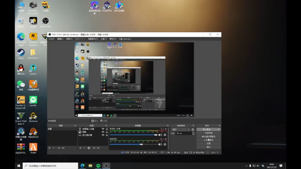Open transition properties gear icon
Image resolution: width=301 pixels, height=169 pixels.
pyautogui.click(x=193, y=130)
